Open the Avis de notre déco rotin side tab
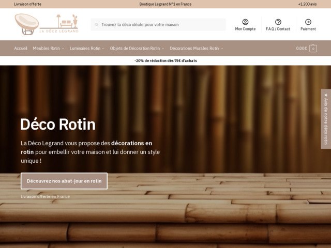The width and height of the screenshot is (331, 248). coord(326,119)
